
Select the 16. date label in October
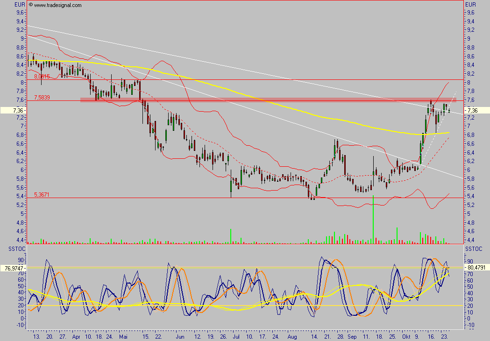(431, 337)
